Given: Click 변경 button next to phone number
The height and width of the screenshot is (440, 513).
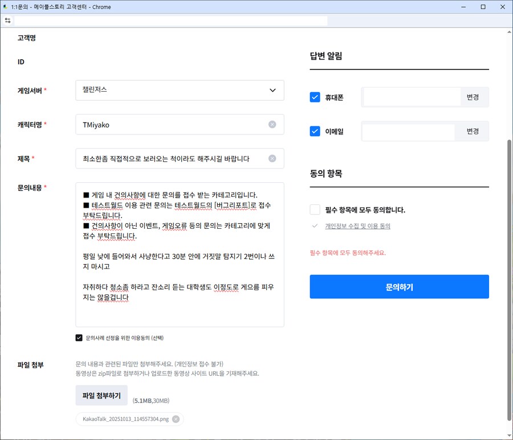Looking at the screenshot, I should 473,97.
